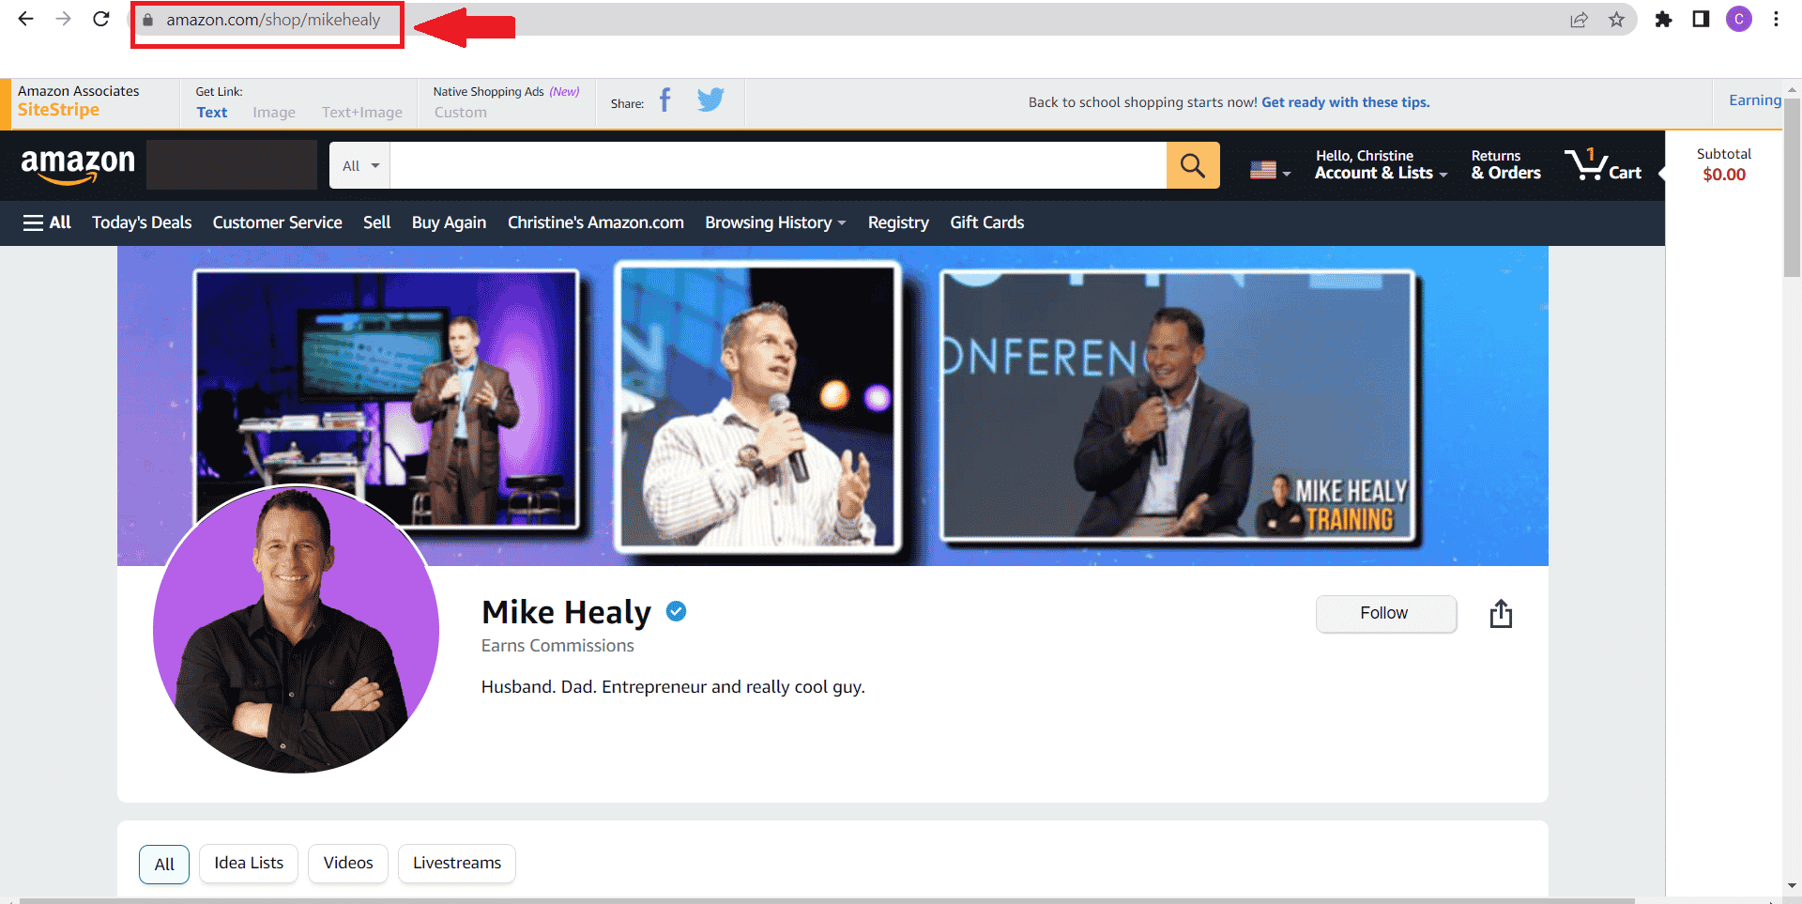Click the share page icon in address bar
Viewport: 1802px width, 904px height.
pyautogui.click(x=1579, y=20)
